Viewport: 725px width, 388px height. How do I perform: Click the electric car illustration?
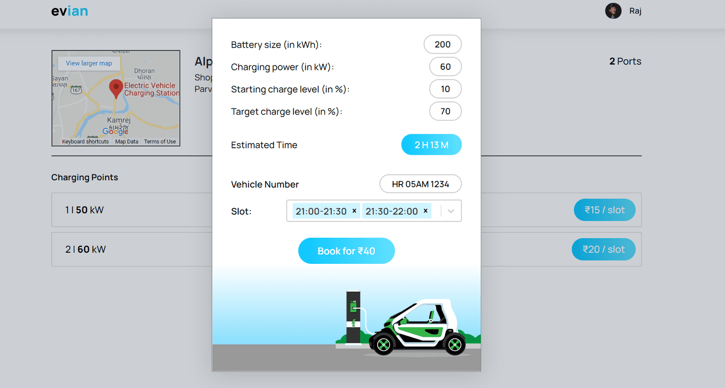point(418,327)
